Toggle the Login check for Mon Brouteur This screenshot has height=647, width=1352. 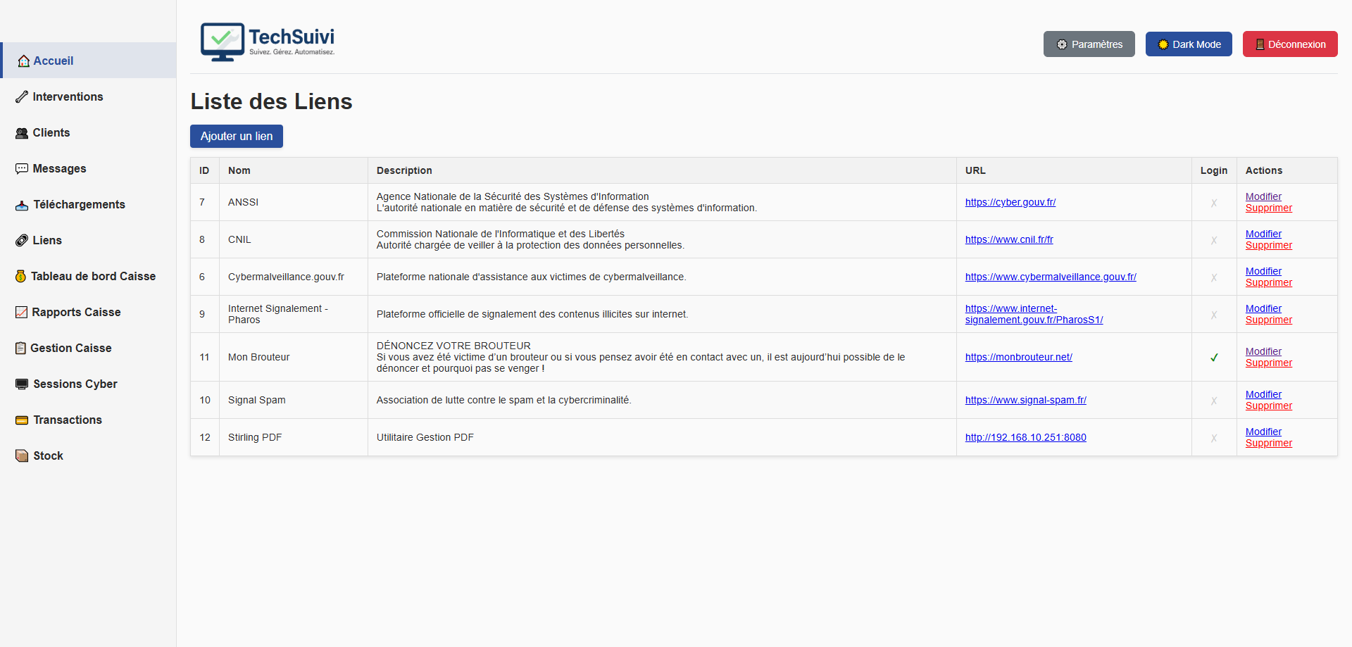[1213, 357]
